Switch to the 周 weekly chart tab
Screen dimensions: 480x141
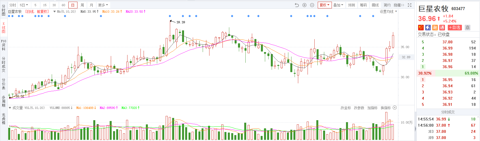(x=82, y=5)
